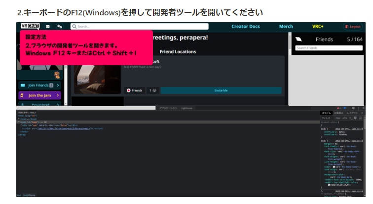
Task: Click the jam jar icon
Action: 22,95
